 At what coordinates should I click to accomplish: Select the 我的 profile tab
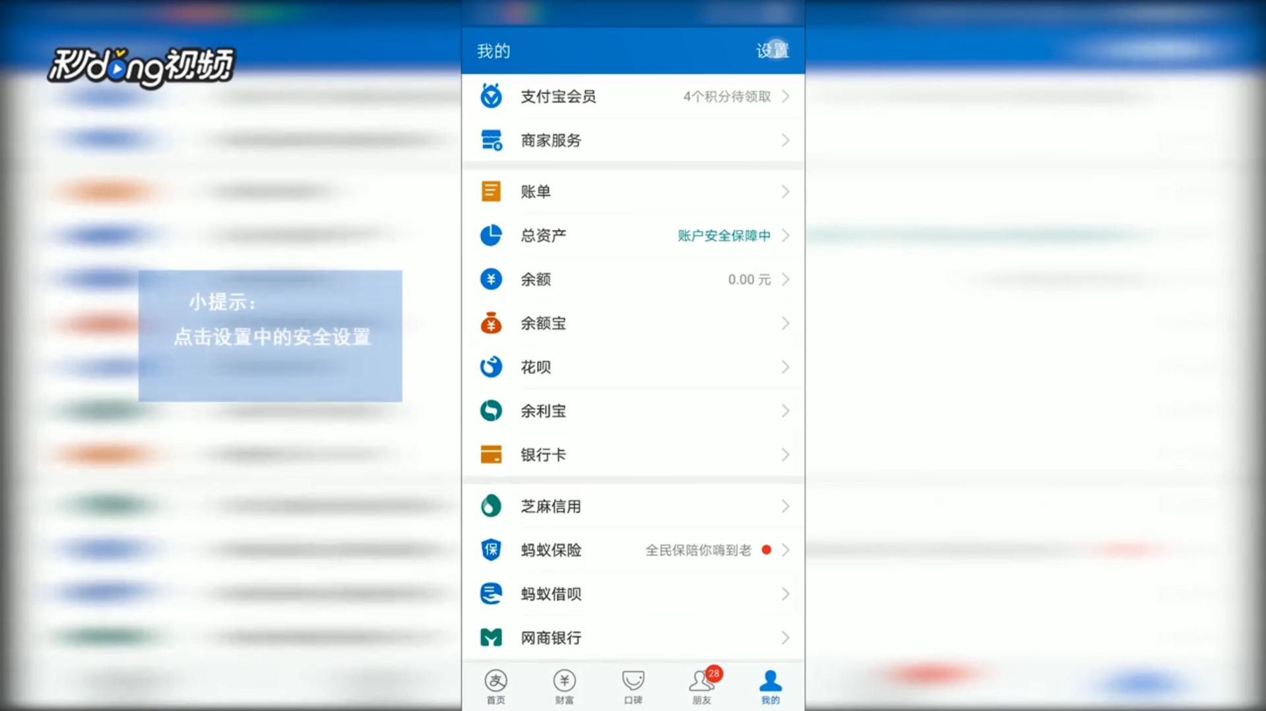click(x=771, y=687)
